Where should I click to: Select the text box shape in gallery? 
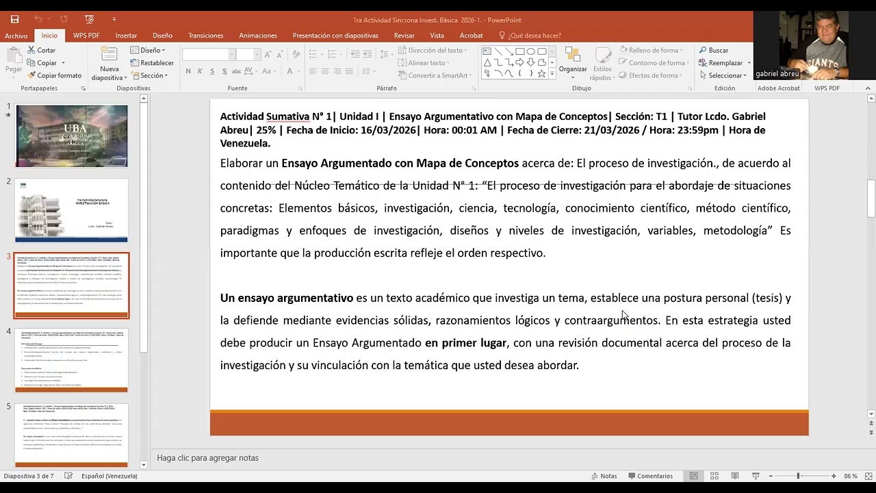click(x=487, y=51)
